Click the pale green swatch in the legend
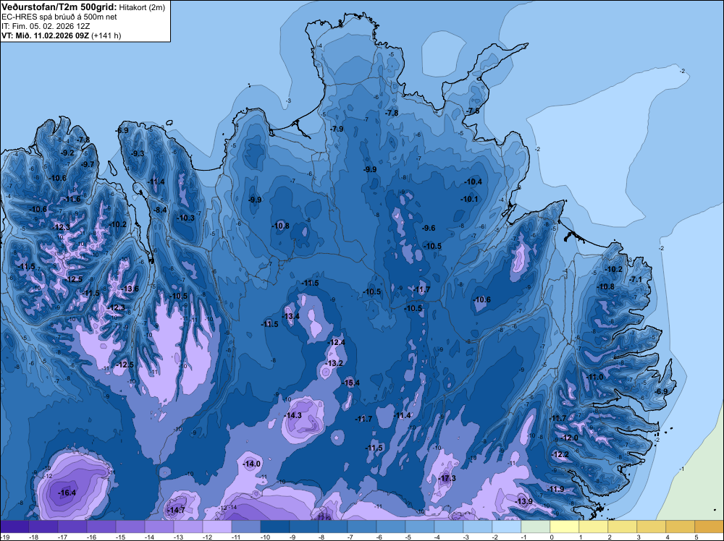The image size is (724, 541). point(536,527)
